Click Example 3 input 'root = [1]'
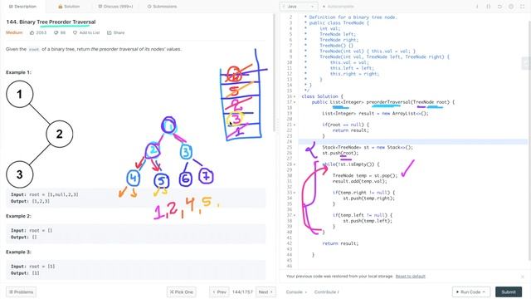 tap(33, 267)
